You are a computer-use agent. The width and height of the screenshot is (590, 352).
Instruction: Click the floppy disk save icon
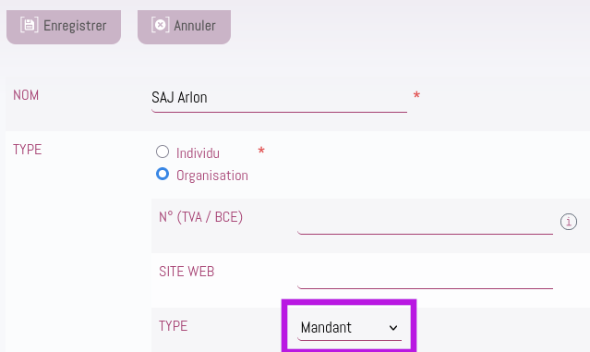point(29,25)
